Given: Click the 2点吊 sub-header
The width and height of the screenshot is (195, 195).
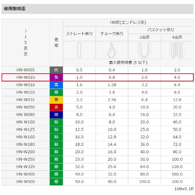Looking at the screenshot, I should click(x=144, y=37).
